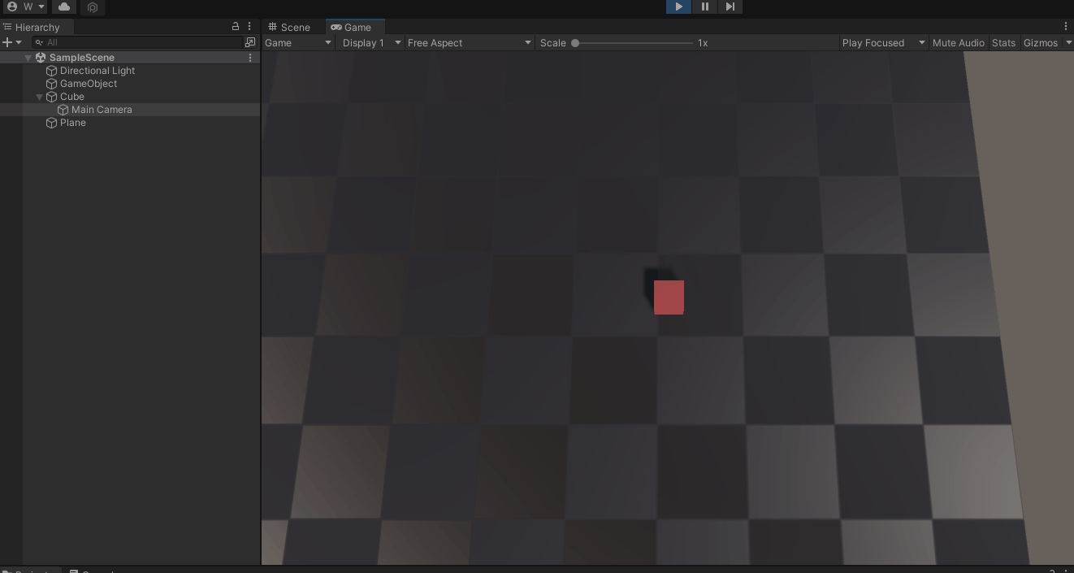Open the Game view mode dropdown

pos(298,42)
